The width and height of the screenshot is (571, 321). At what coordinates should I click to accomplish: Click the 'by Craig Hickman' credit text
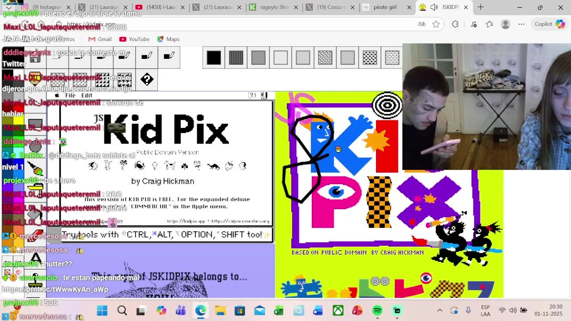[162, 181]
